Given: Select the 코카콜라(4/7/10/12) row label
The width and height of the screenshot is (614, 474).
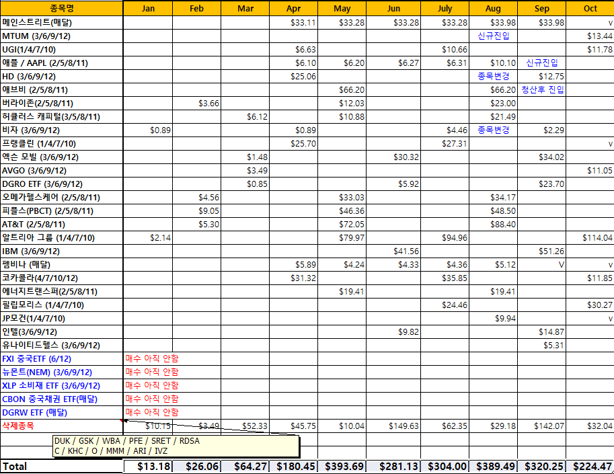Looking at the screenshot, I should coord(62,278).
